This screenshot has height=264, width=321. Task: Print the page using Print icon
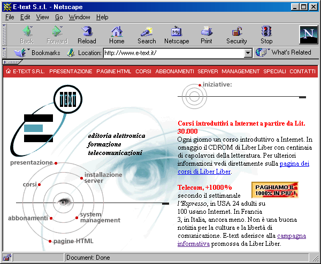pos(207,35)
